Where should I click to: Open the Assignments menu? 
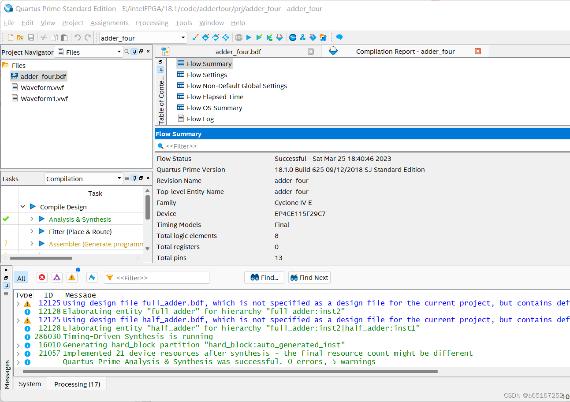coord(109,23)
